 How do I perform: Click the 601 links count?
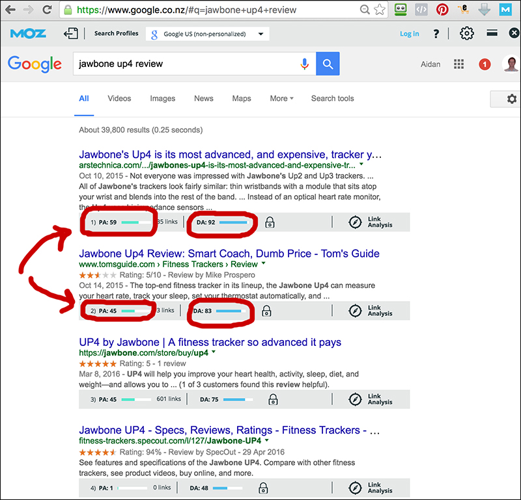click(x=169, y=399)
